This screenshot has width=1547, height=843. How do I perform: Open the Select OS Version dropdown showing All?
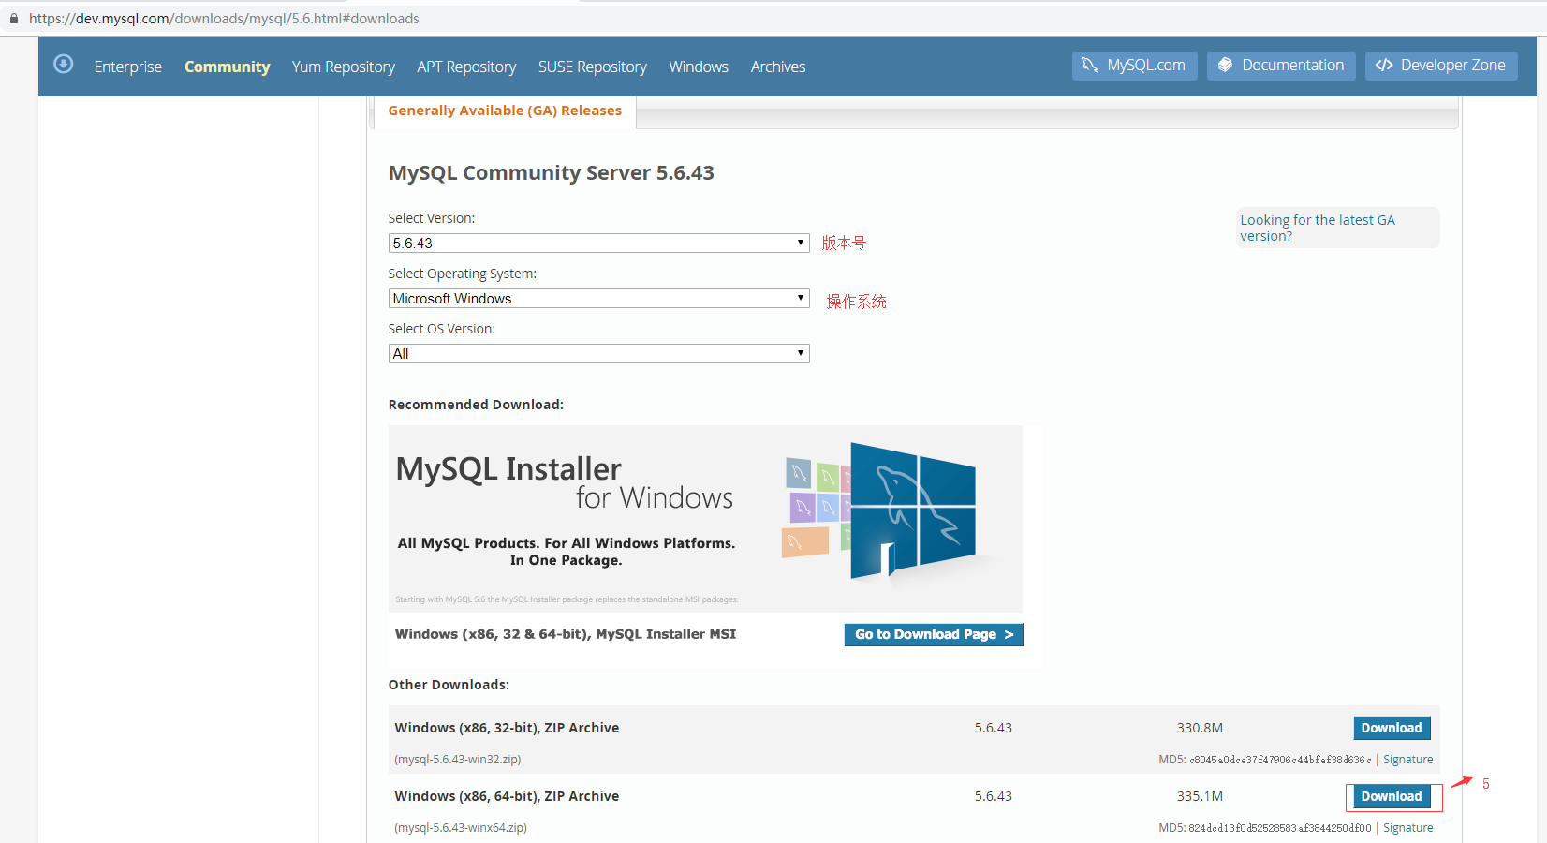[x=598, y=353]
